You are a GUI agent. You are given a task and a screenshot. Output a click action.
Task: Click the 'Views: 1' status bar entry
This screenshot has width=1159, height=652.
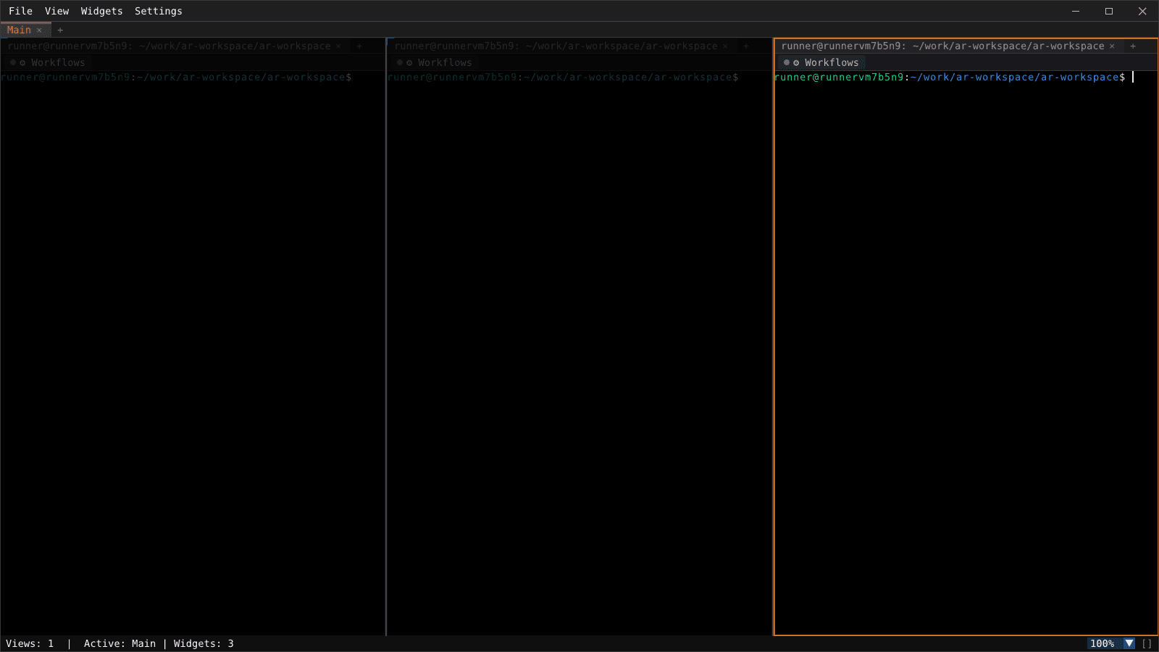pos(30,643)
